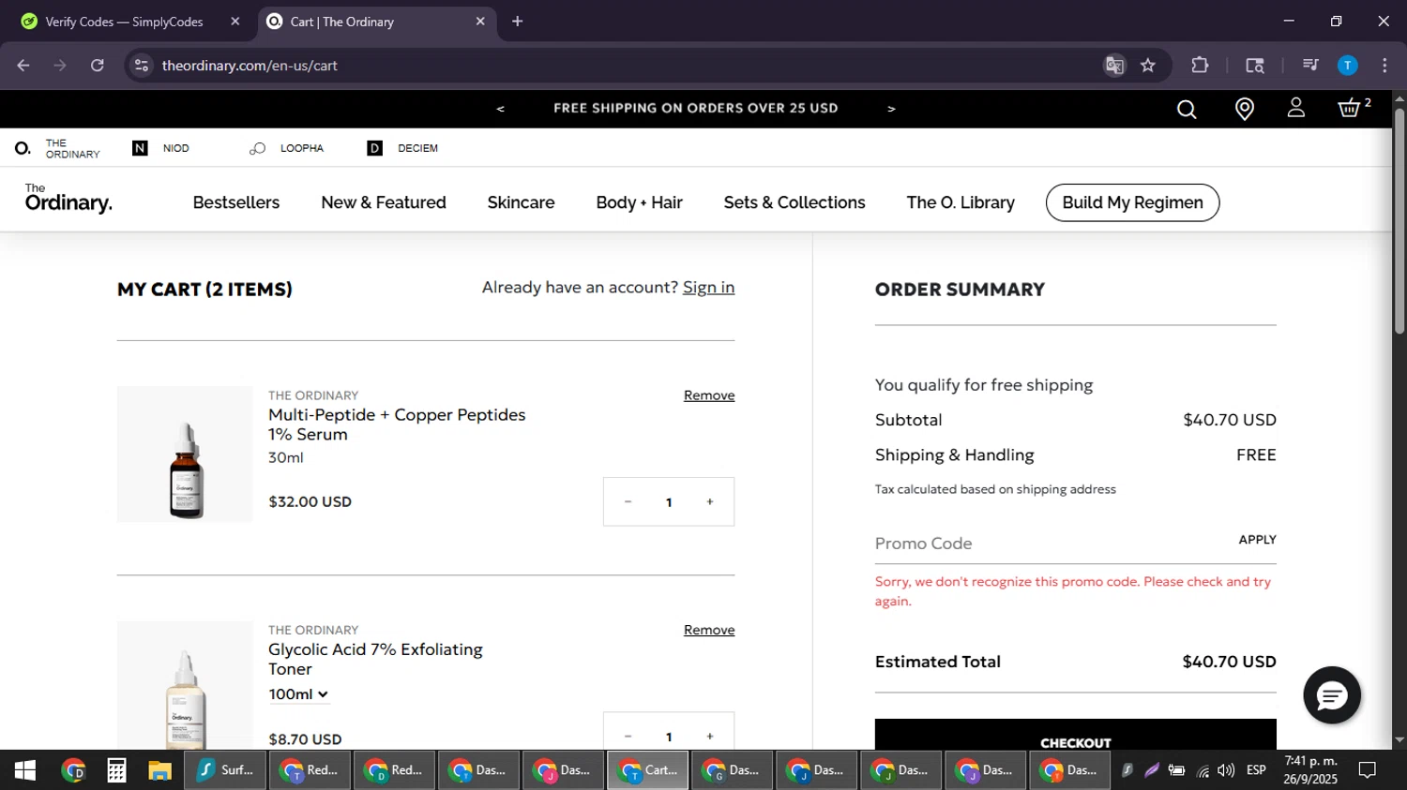Reload the cart page
The width and height of the screenshot is (1407, 790).
(98, 66)
